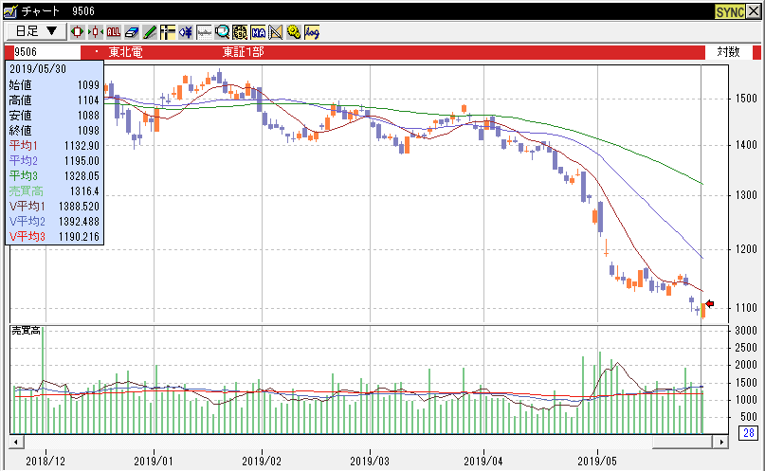Open the 日足 timeframe dropdown
The width and height of the screenshot is (765, 471).
(37, 31)
